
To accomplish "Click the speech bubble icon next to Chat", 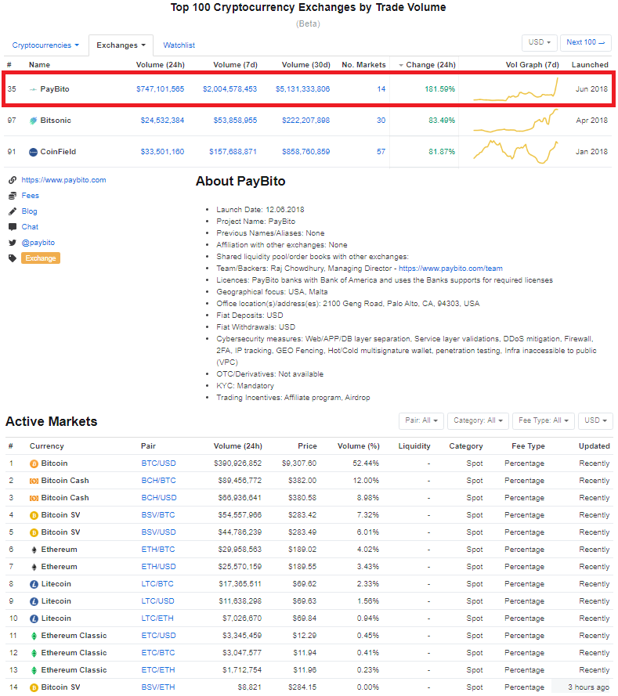I will (13, 227).
